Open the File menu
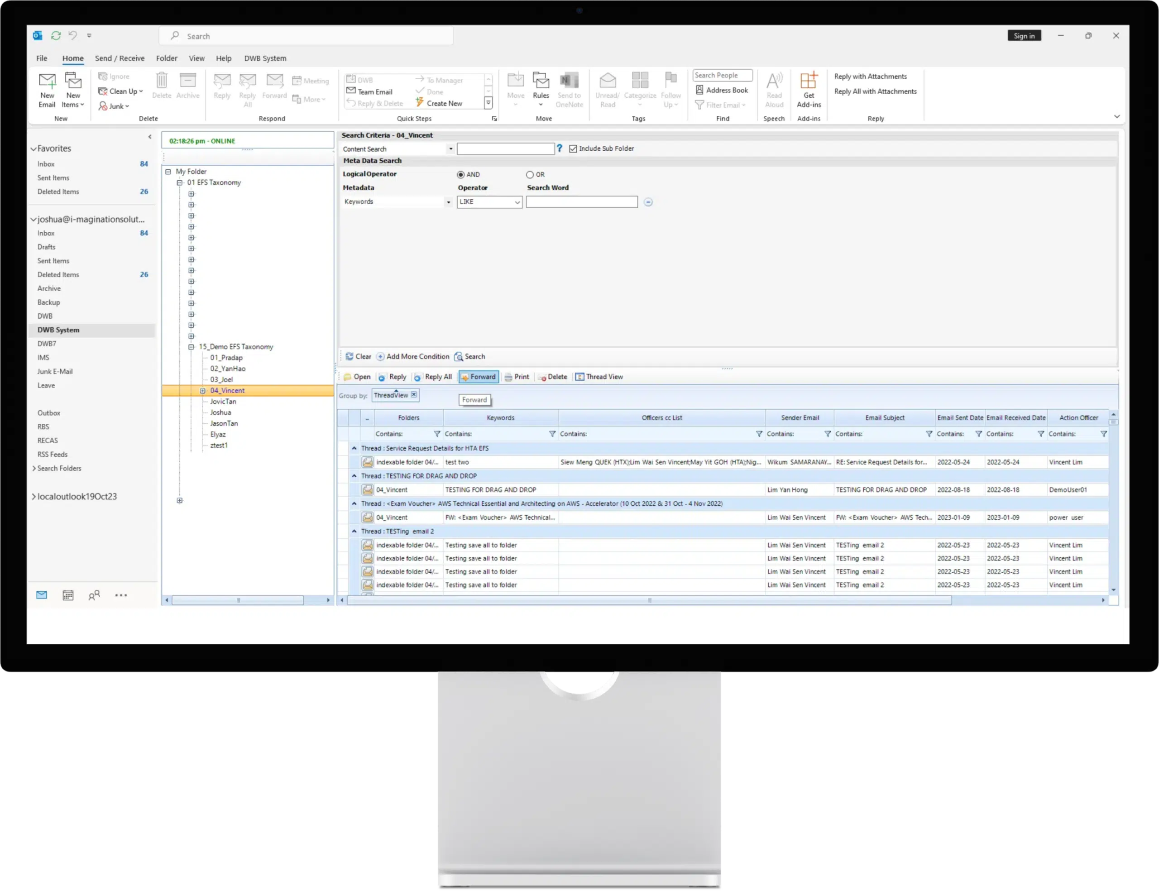Screen dimensions: 1159x891 (42, 58)
